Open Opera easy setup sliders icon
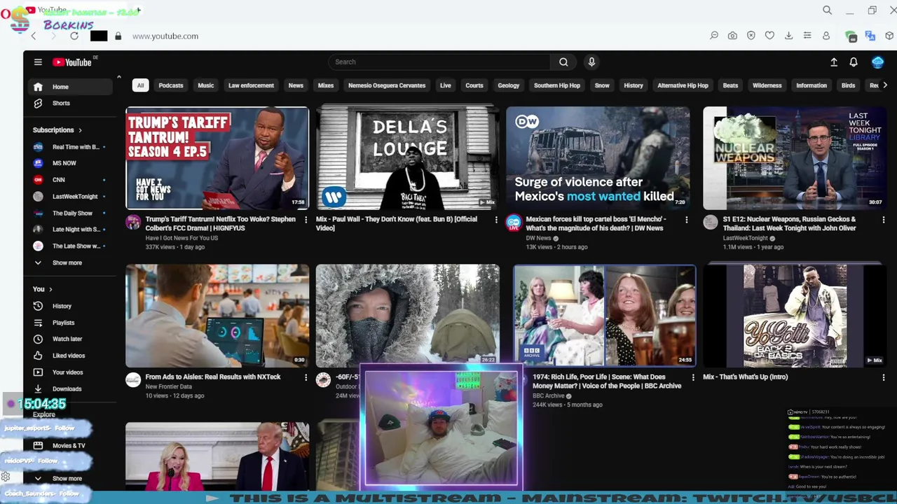Viewport: 897px width, 504px height. [x=807, y=36]
